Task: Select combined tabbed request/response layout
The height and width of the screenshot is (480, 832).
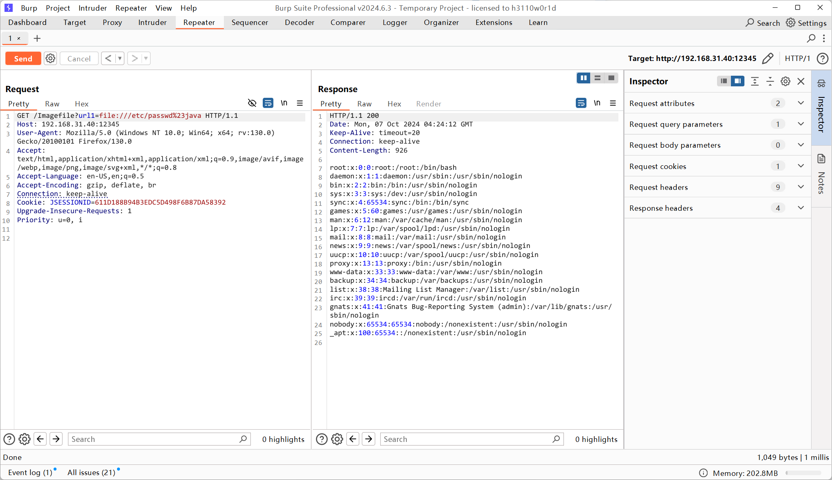Action: [x=611, y=78]
